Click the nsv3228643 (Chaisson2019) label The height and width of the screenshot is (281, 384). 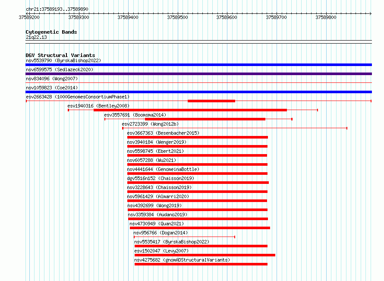click(159, 187)
